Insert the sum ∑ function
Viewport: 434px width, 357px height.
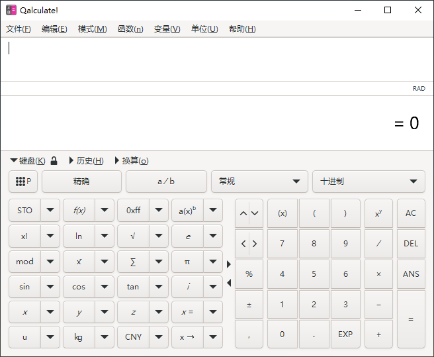pos(133,262)
